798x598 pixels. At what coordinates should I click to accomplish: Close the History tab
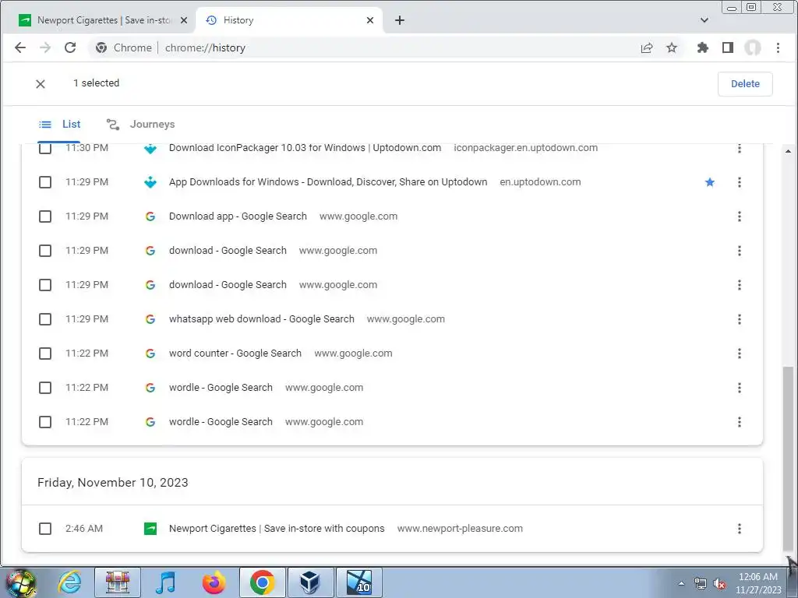click(370, 20)
